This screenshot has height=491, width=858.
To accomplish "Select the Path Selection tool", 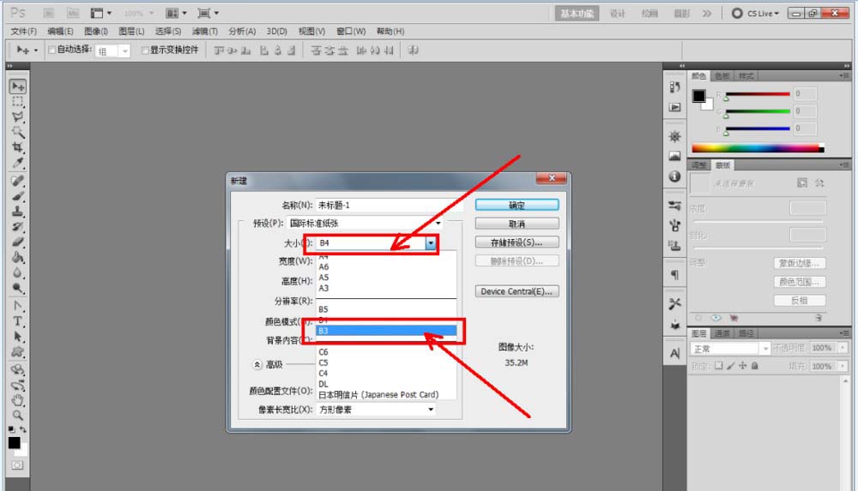I will [x=17, y=336].
